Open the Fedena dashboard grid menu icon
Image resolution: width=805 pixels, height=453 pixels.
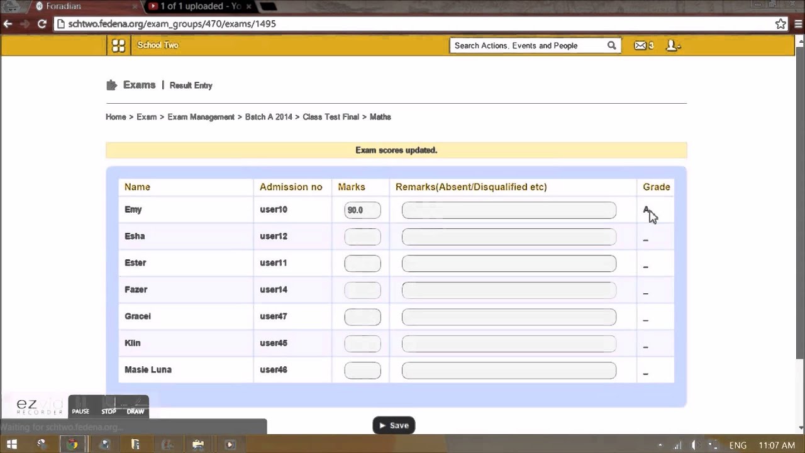point(118,45)
